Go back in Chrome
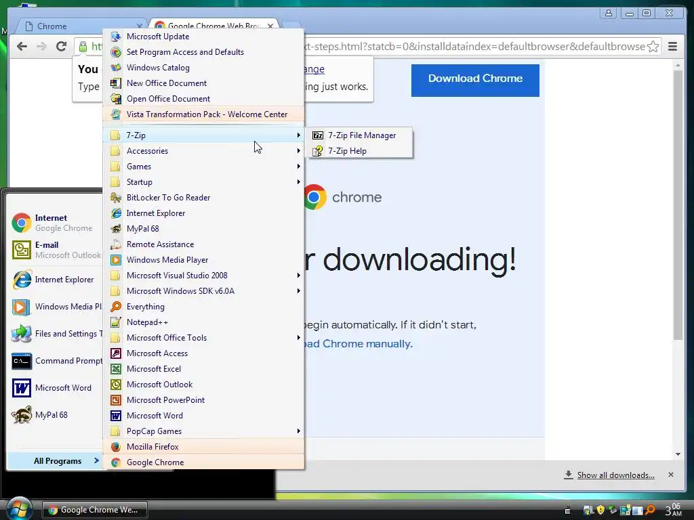The width and height of the screenshot is (694, 520). click(x=22, y=47)
